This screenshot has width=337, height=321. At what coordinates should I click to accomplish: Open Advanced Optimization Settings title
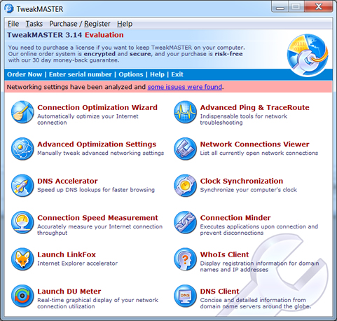click(97, 144)
